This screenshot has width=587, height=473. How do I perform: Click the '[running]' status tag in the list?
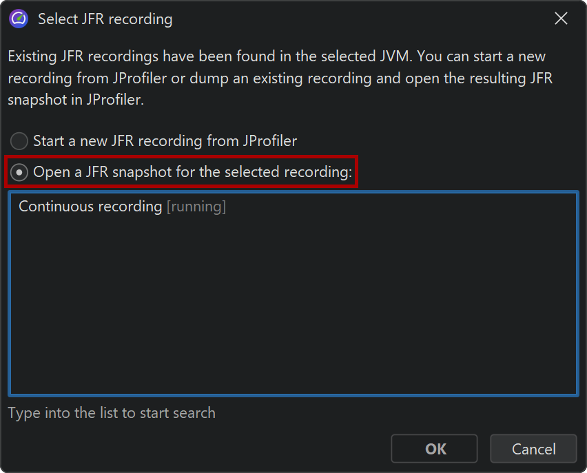coord(196,207)
